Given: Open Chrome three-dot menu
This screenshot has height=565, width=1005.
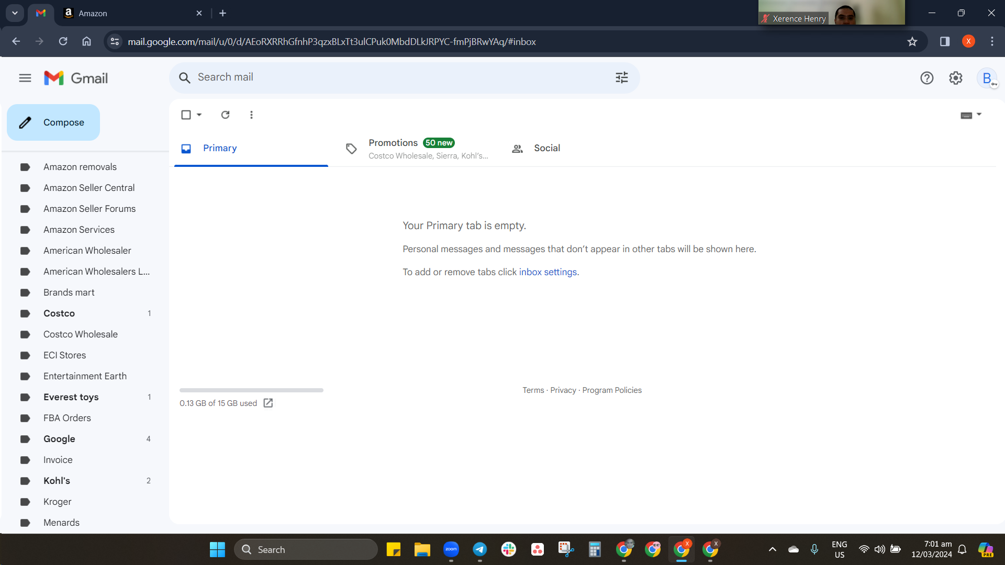Looking at the screenshot, I should click(992, 41).
